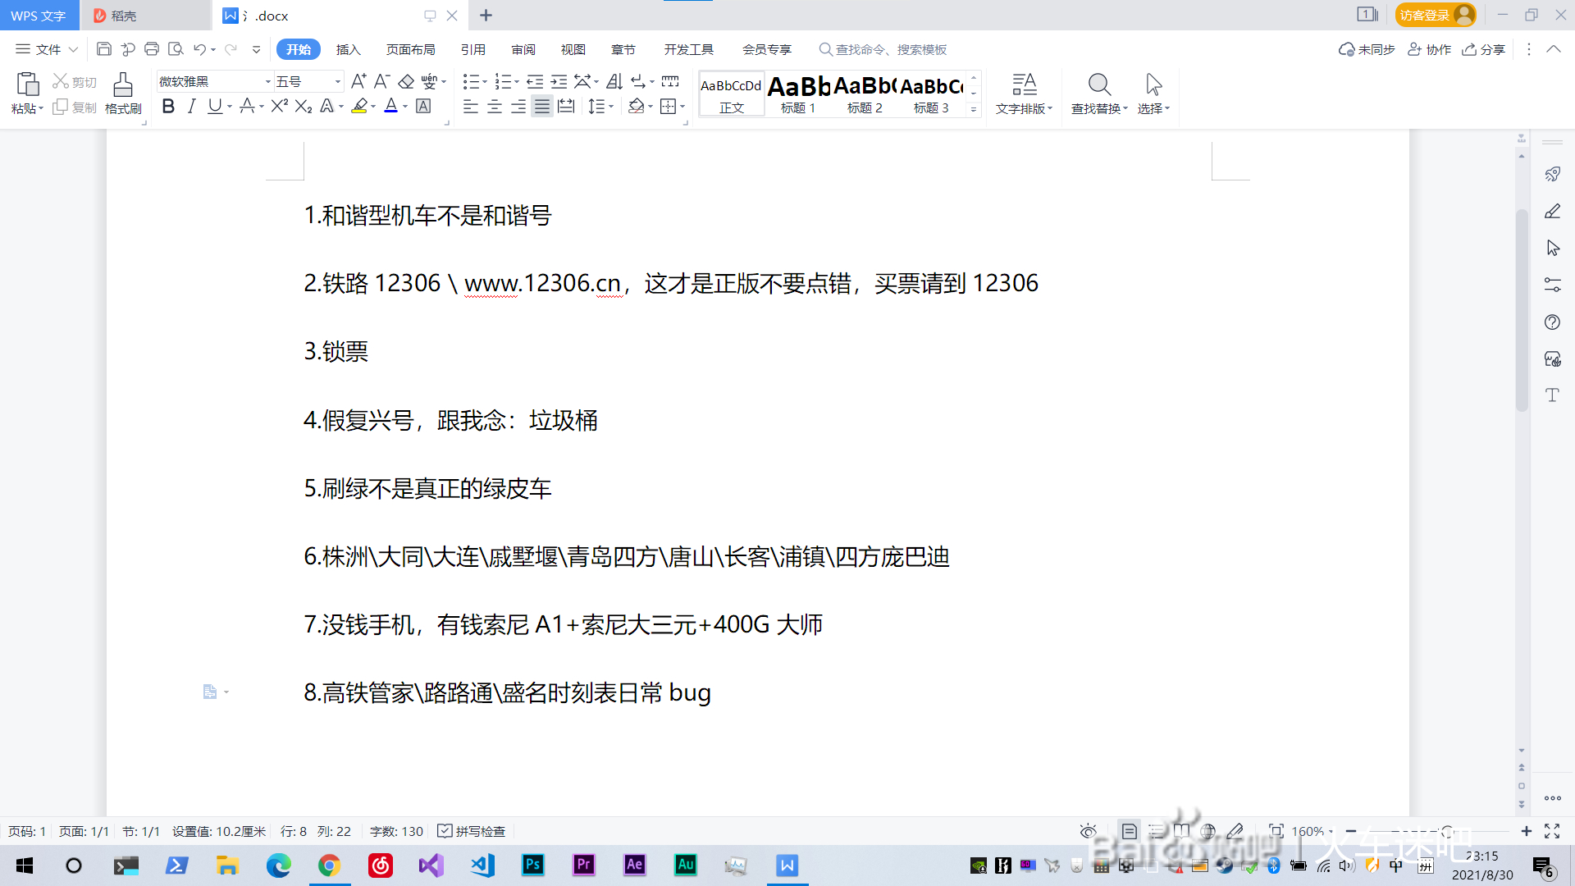The height and width of the screenshot is (886, 1575).
Task: Decrease paragraph indent
Action: (535, 81)
